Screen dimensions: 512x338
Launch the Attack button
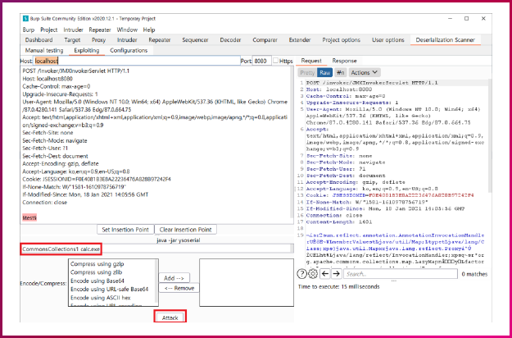170,317
